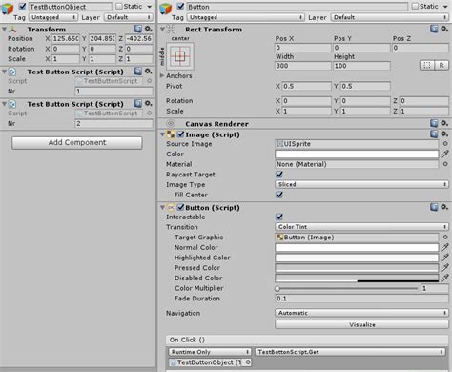Open help icon for Image (Script)
This screenshot has height=372, width=452.
tap(434, 134)
